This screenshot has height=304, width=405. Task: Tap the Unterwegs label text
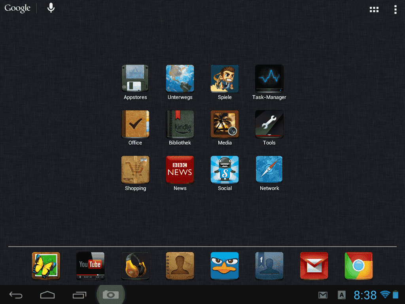click(x=180, y=97)
